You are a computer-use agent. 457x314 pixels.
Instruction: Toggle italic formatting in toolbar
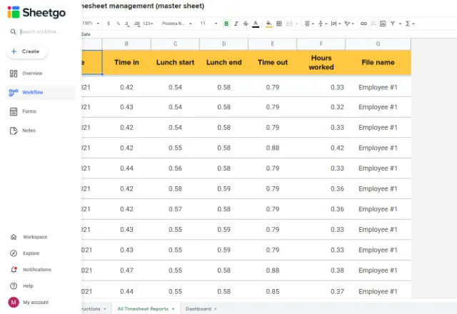236,24
